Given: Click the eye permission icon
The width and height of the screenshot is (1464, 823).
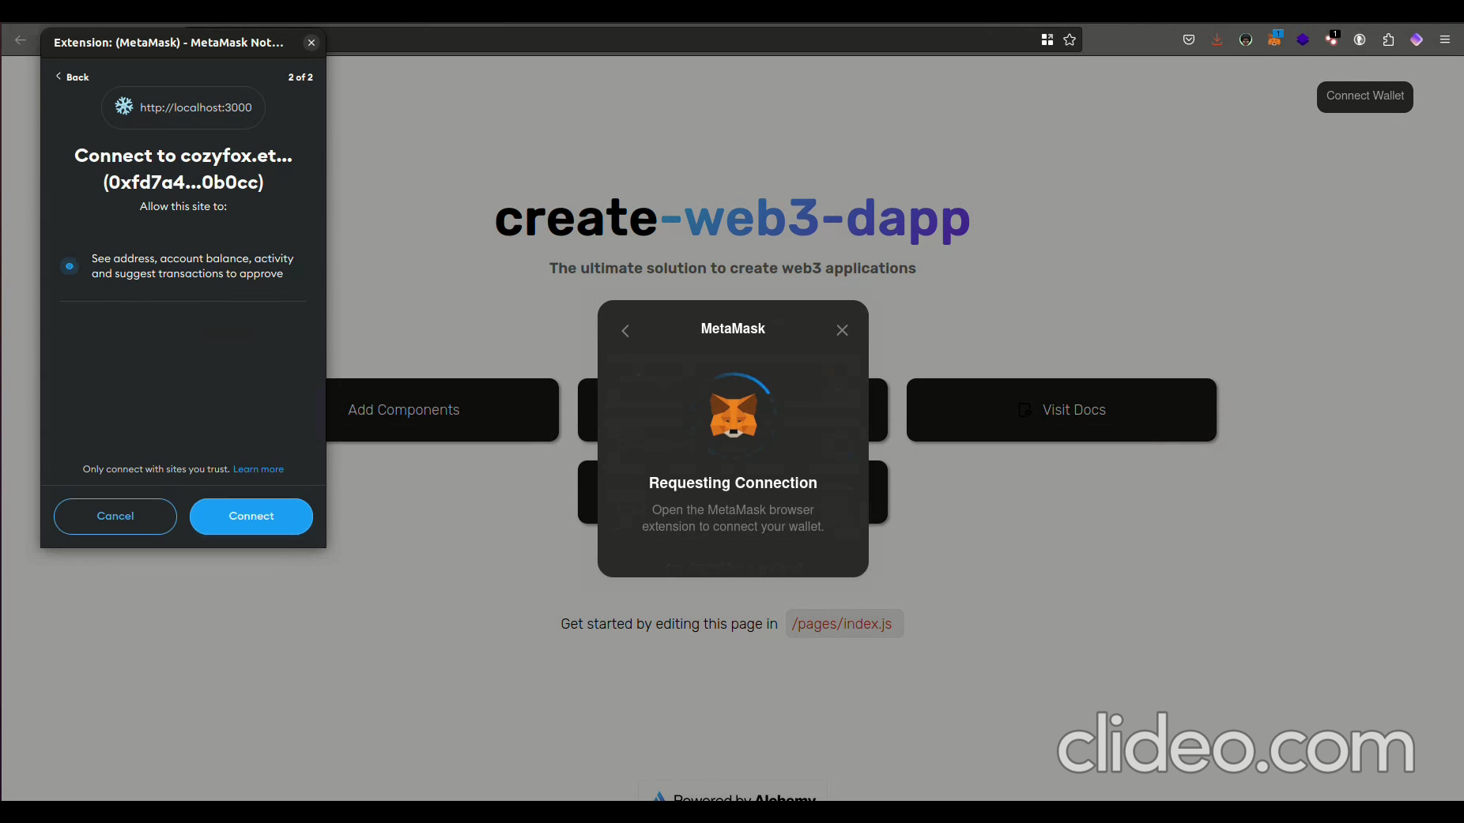Looking at the screenshot, I should tap(70, 266).
